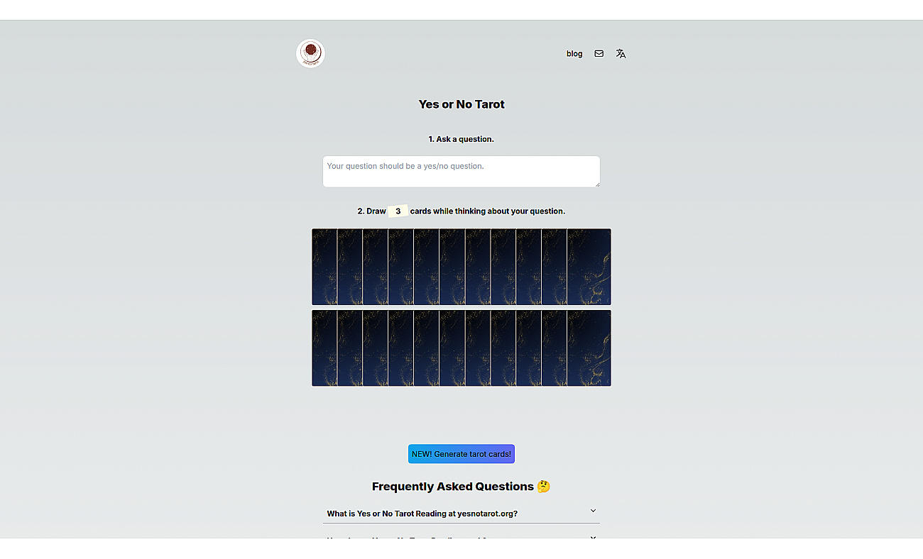This screenshot has height=559, width=923.
Task: Click the number of cards field showing 3
Action: tap(398, 211)
